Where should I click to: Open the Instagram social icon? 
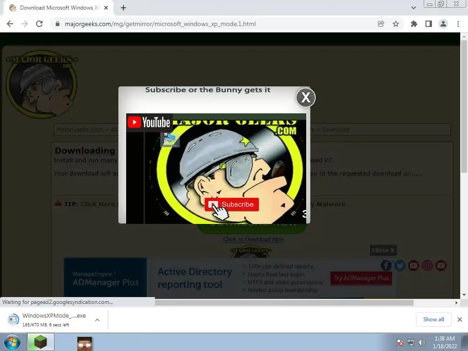click(427, 266)
